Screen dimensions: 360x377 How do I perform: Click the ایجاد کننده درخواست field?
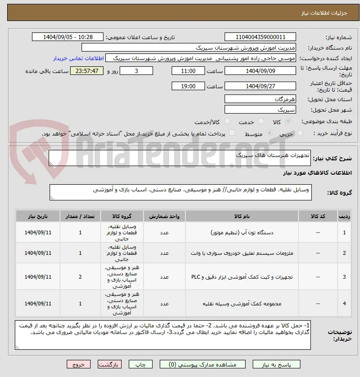click(x=201, y=58)
